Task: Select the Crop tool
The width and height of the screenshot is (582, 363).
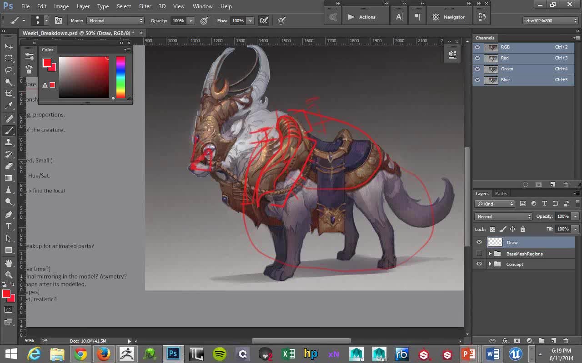Action: 9,94
